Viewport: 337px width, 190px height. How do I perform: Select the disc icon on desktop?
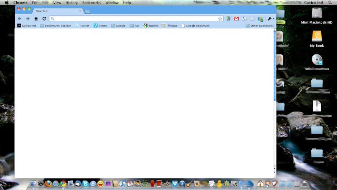click(x=317, y=59)
